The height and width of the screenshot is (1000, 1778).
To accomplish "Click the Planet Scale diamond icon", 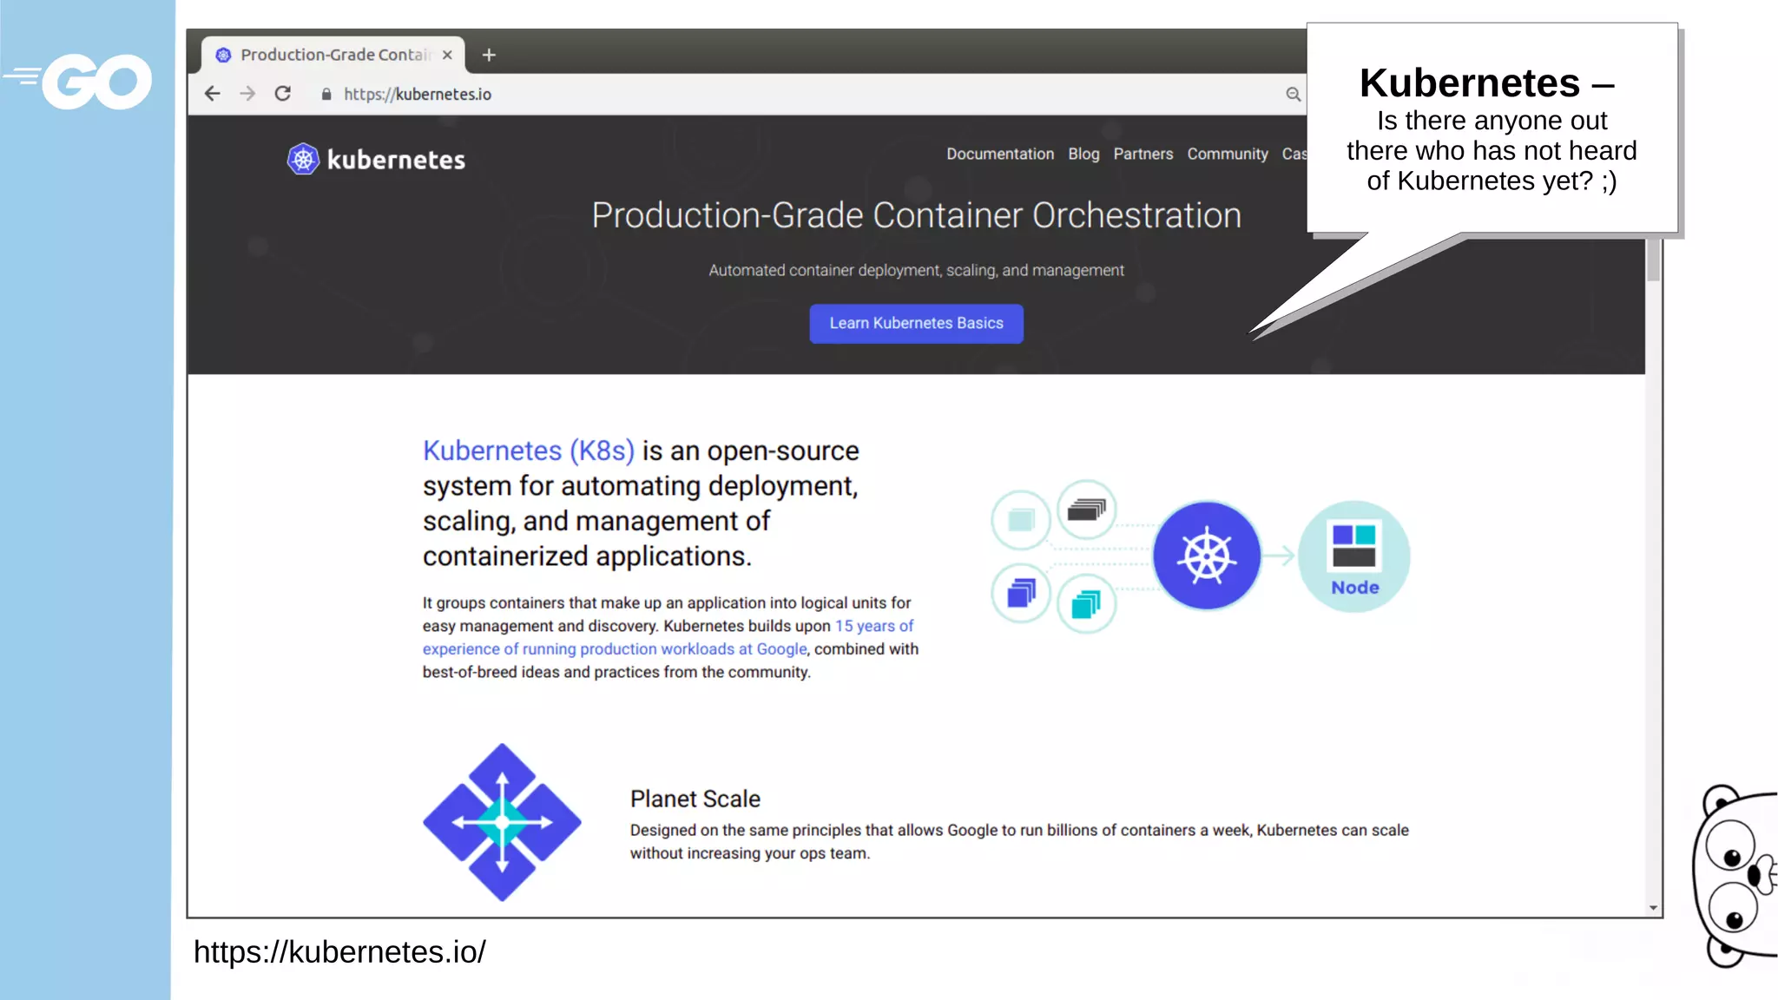I will point(502,822).
